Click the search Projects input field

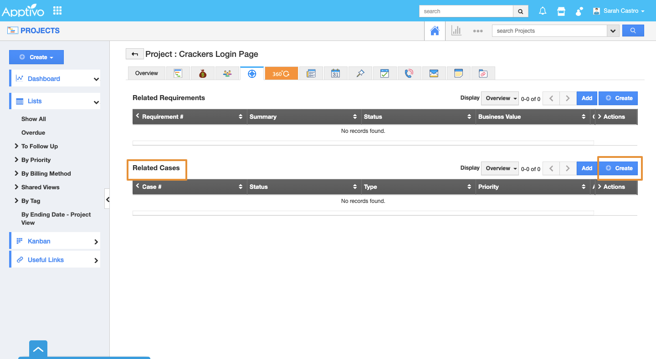(549, 31)
